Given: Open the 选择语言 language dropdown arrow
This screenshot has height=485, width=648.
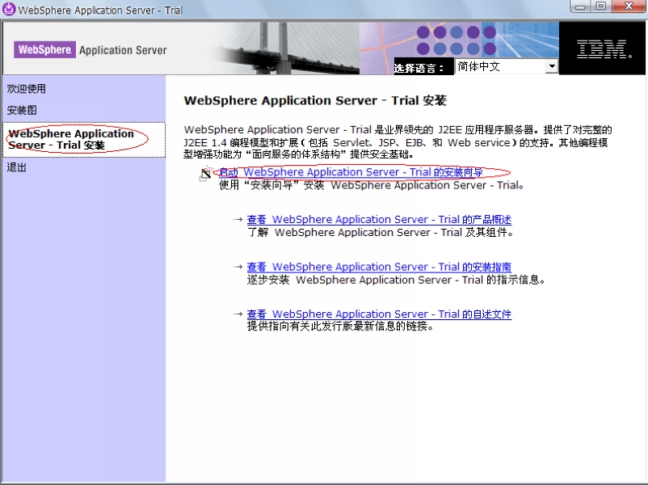Looking at the screenshot, I should click(552, 66).
